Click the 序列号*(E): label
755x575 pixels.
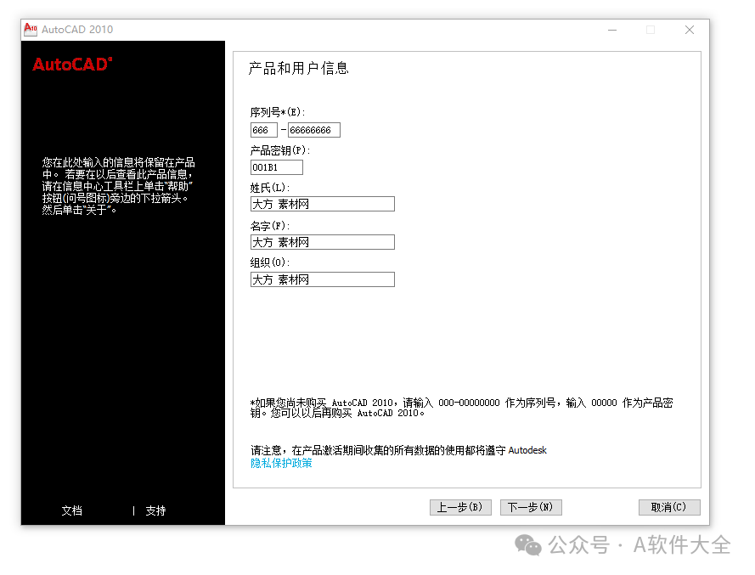278,112
